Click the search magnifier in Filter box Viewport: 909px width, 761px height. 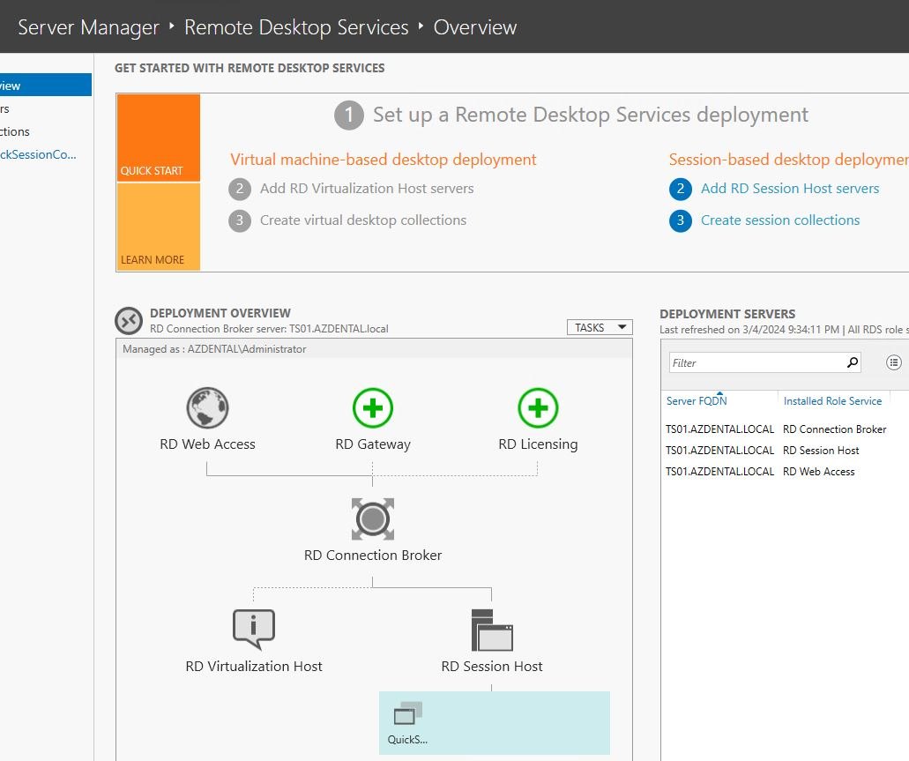[x=851, y=362]
